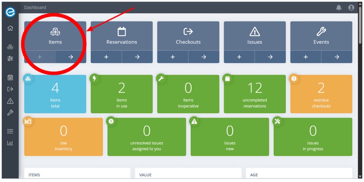Viewport: 364px width, 182px height.
Task: Open the Items cubes icon in the sidebar
Action: (10, 47)
